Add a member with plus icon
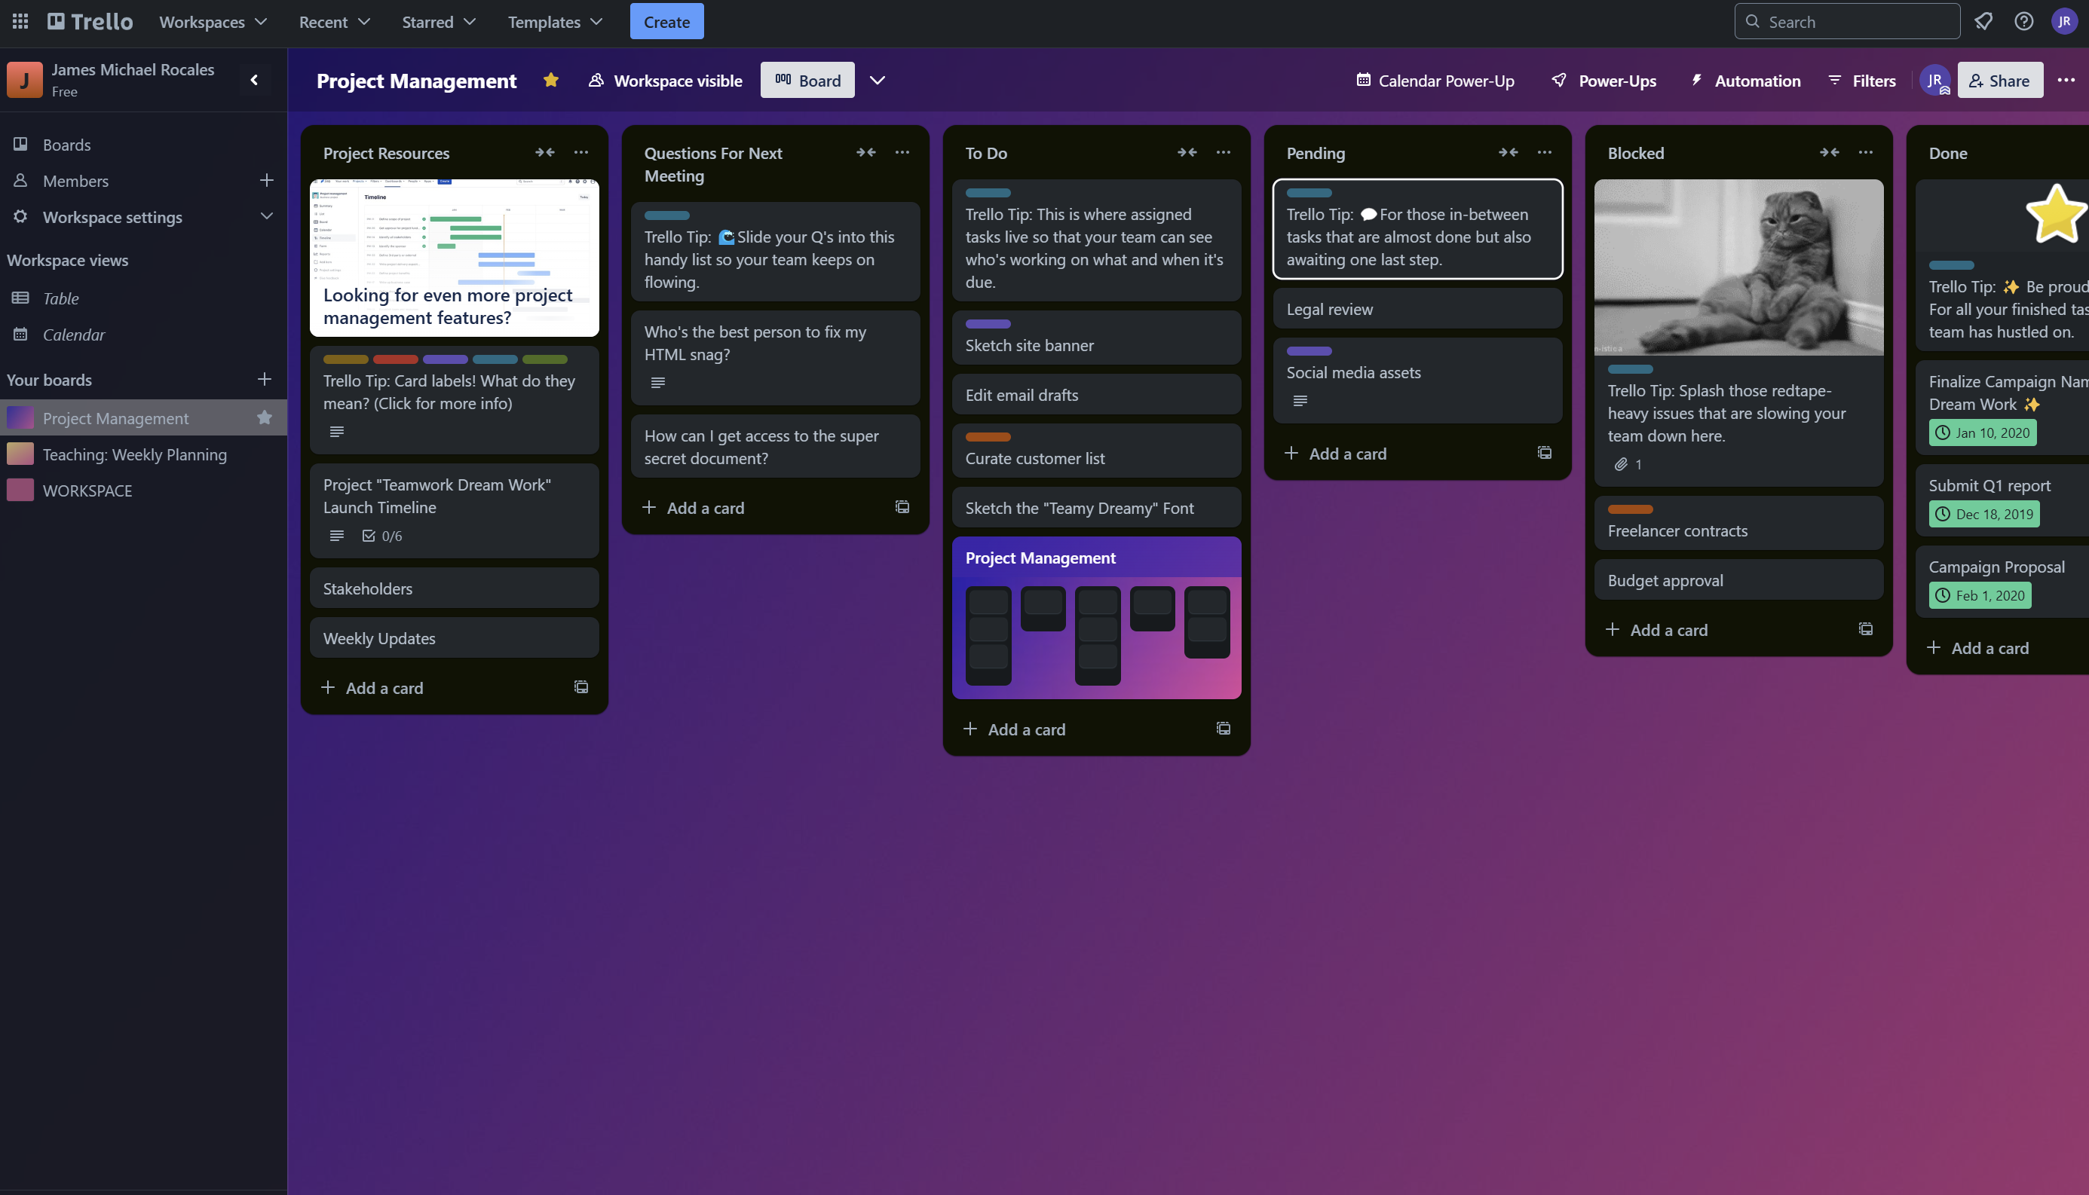This screenshot has width=2089, height=1195. pyautogui.click(x=266, y=181)
